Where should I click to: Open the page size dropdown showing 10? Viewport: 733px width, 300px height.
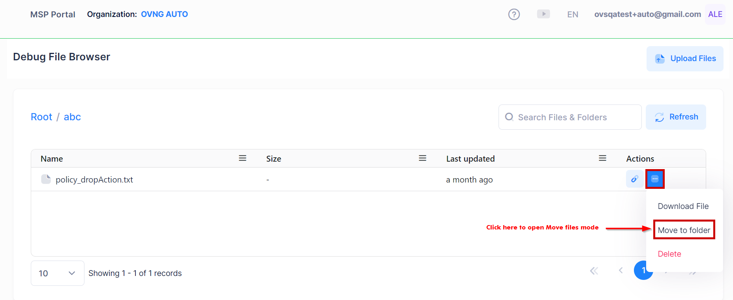[57, 273]
